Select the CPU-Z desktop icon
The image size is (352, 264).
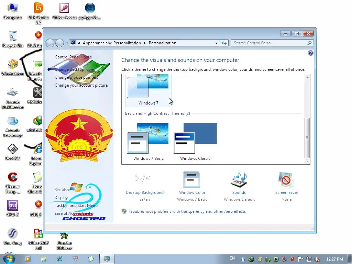pos(13,208)
